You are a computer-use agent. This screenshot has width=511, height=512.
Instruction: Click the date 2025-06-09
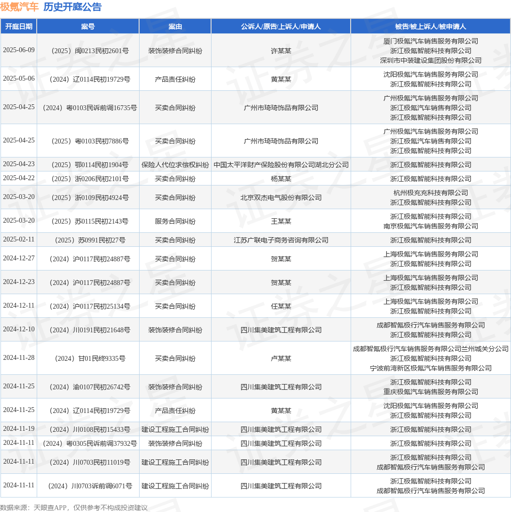pyautogui.click(x=19, y=50)
